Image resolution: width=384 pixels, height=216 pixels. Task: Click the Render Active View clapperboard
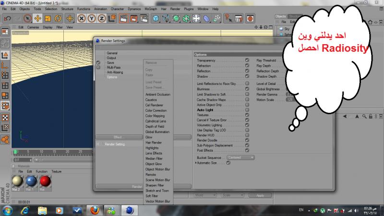point(124,18)
